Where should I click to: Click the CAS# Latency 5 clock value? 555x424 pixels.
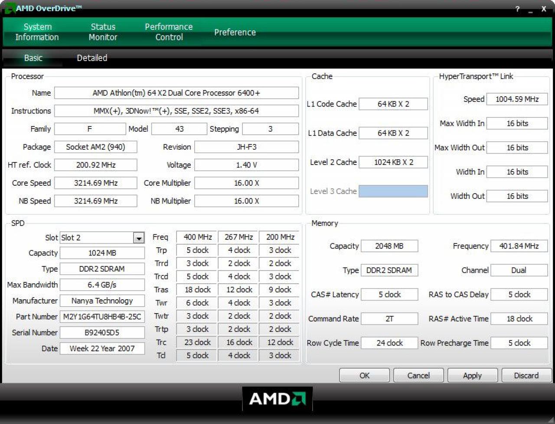pos(389,295)
